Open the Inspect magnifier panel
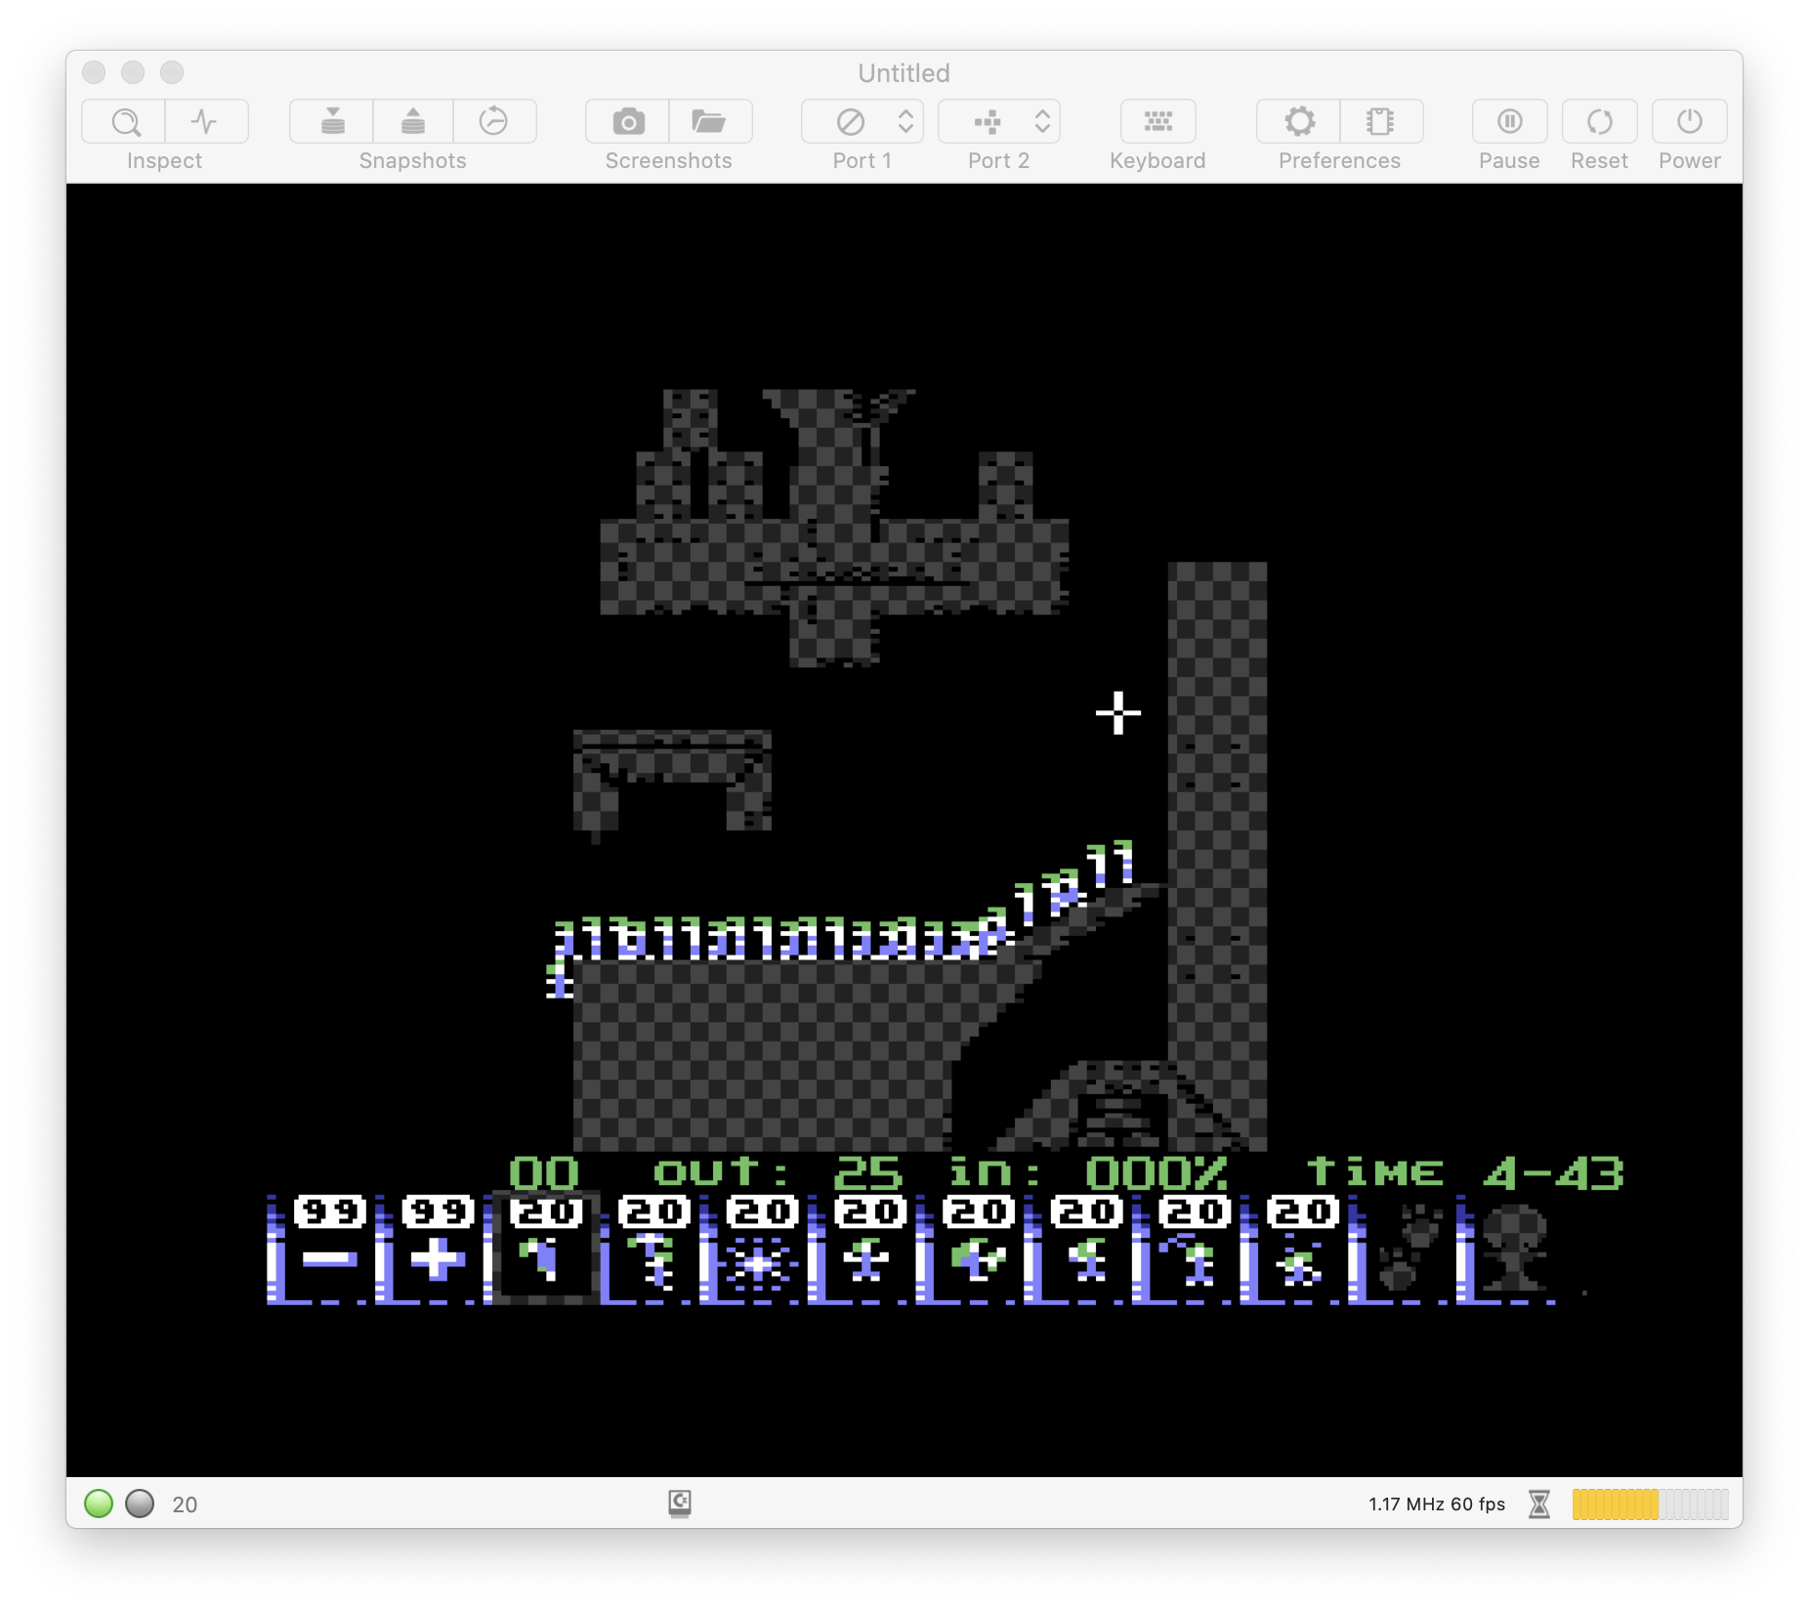 [124, 122]
